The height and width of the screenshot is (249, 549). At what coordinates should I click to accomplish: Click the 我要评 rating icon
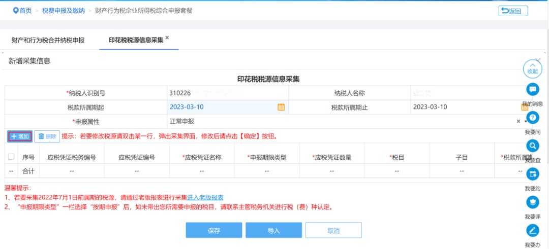pos(532,202)
